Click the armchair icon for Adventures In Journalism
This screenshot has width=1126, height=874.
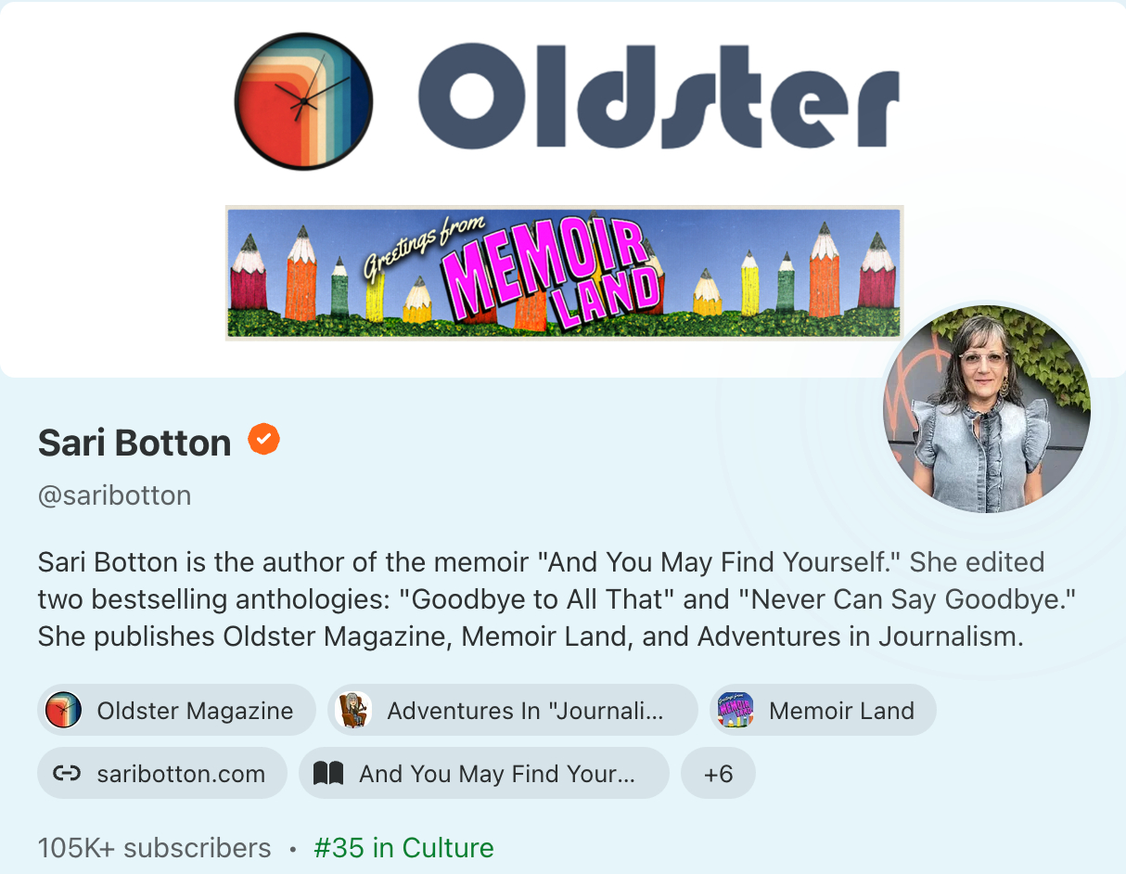coord(353,711)
